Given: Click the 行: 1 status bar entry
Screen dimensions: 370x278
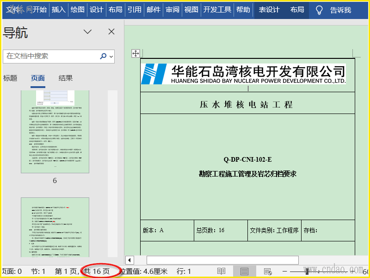Looking at the screenshot, I should coord(183,272).
